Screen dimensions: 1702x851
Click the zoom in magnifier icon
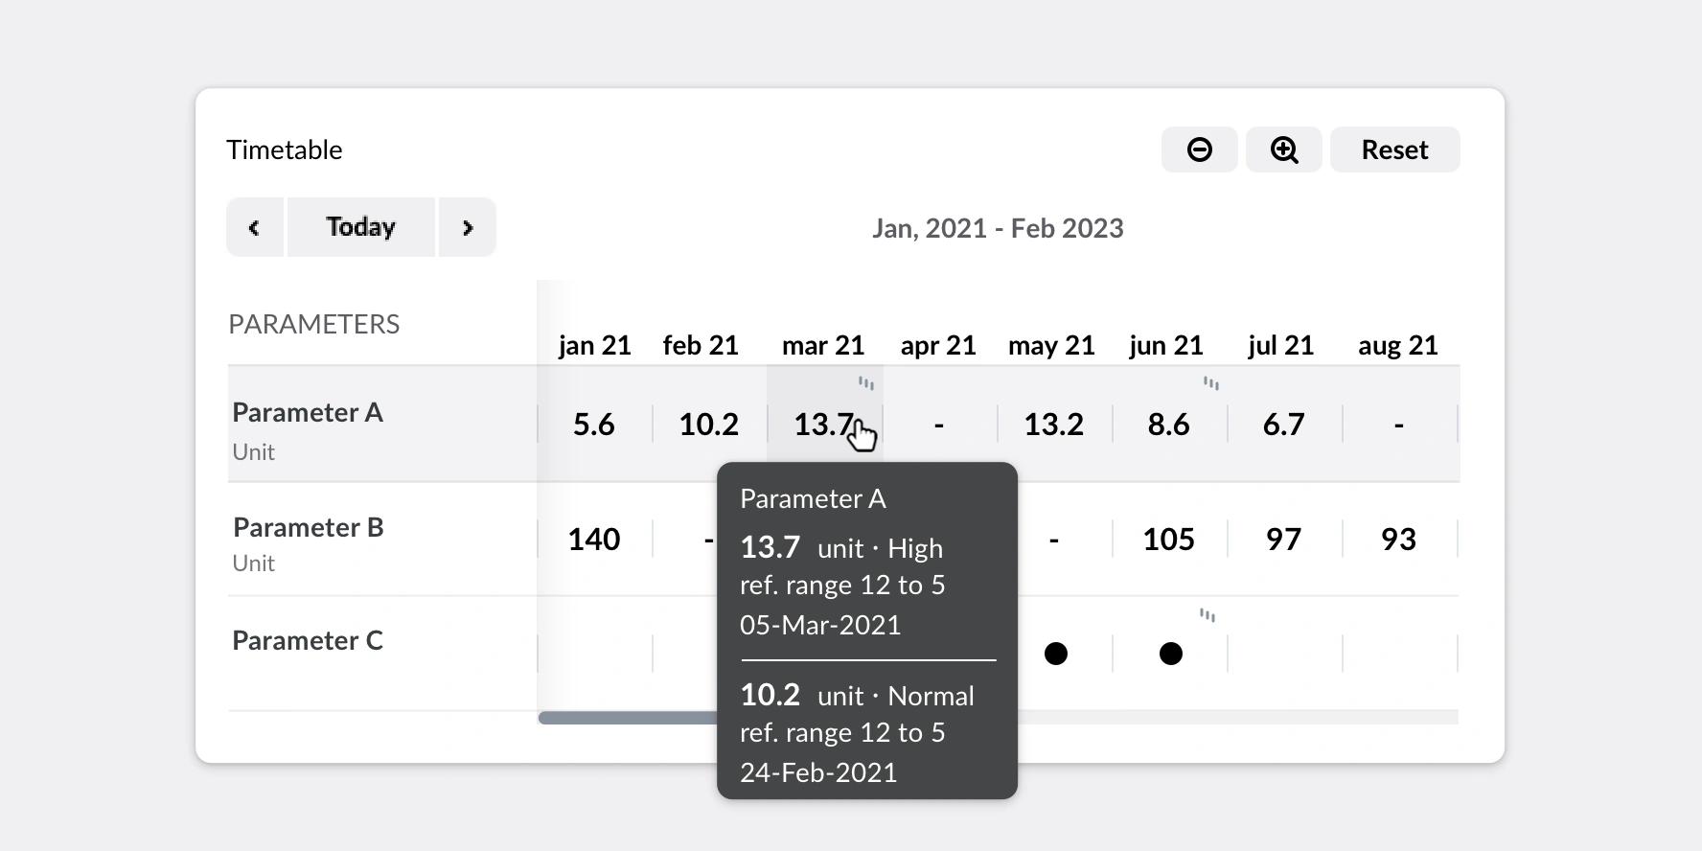(1283, 149)
